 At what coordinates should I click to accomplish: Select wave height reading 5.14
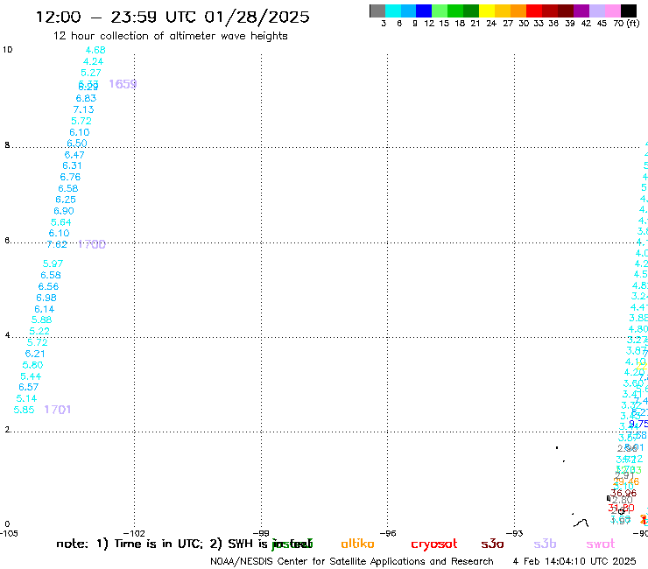[x=26, y=398]
